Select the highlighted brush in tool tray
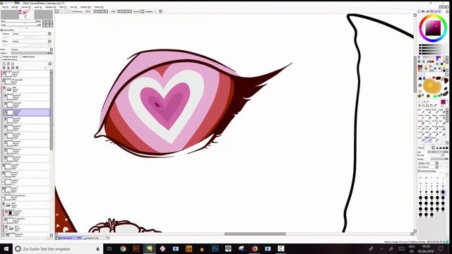452x254 pixels. pos(429,140)
